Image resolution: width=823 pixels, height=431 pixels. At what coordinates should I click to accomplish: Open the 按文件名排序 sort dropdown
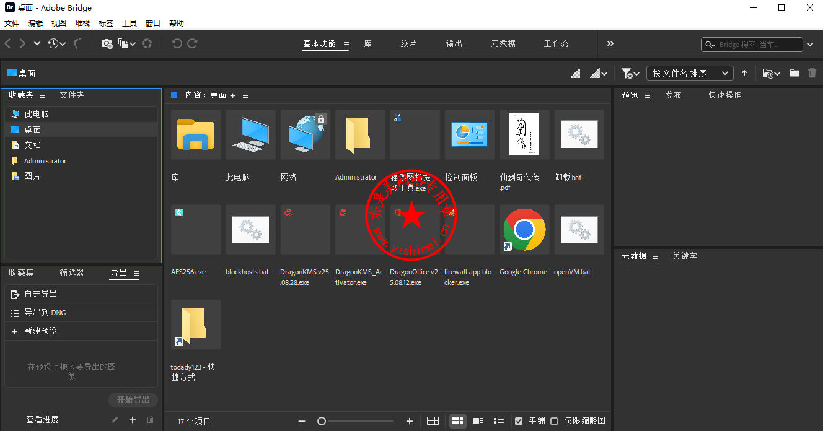[x=689, y=73]
